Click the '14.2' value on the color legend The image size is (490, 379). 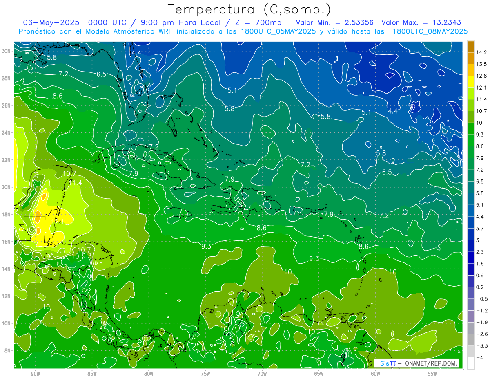point(481,52)
